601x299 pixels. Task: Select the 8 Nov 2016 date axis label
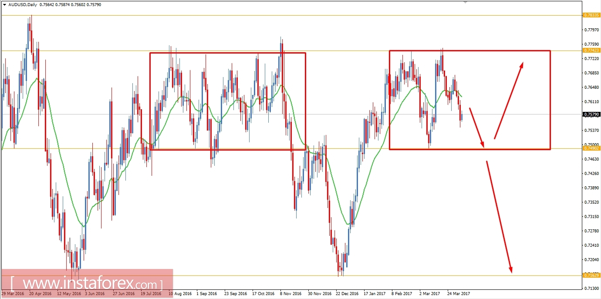290,293
